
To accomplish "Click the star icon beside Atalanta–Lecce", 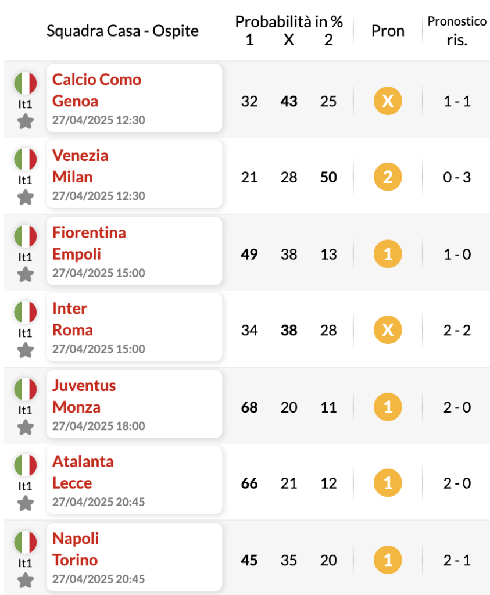I will tap(26, 504).
